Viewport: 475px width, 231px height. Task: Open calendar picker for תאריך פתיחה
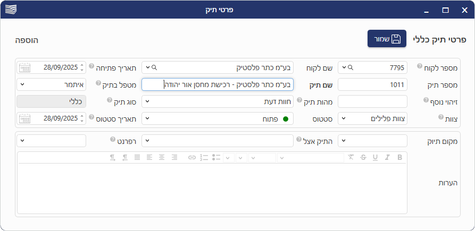tap(24, 67)
